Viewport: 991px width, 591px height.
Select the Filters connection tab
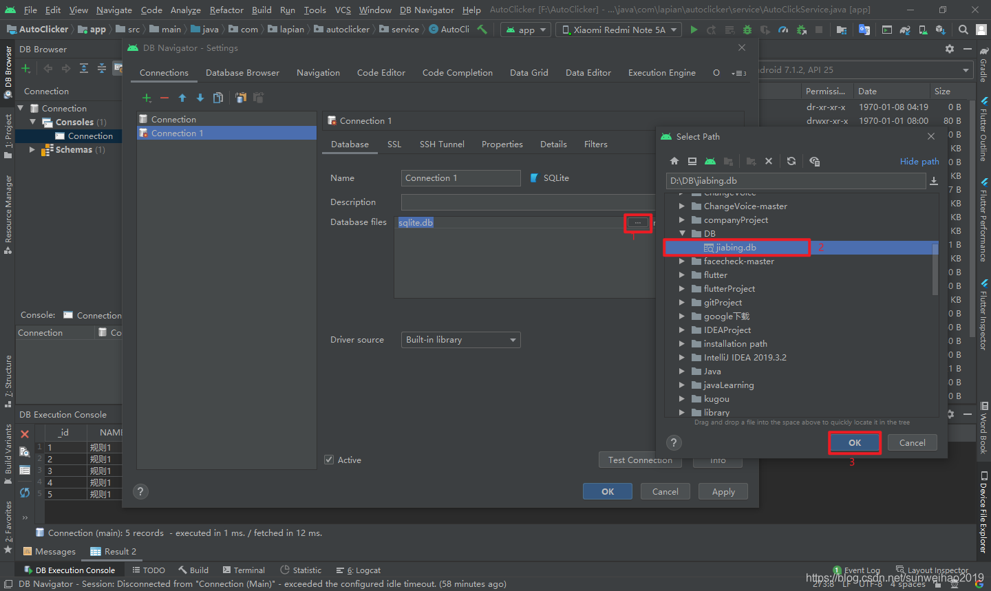coord(596,144)
